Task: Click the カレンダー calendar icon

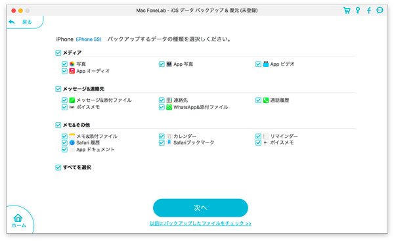Action: pyautogui.click(x=169, y=136)
